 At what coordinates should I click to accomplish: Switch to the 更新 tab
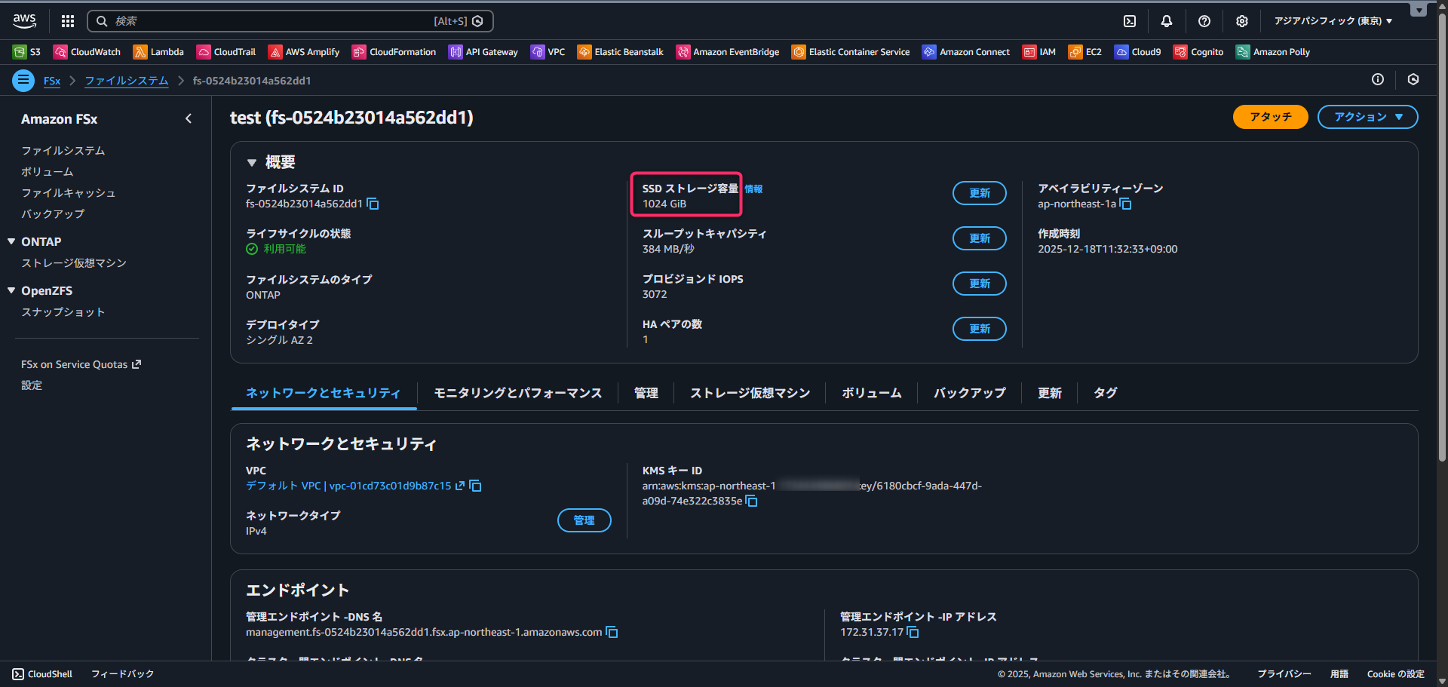pos(1050,393)
